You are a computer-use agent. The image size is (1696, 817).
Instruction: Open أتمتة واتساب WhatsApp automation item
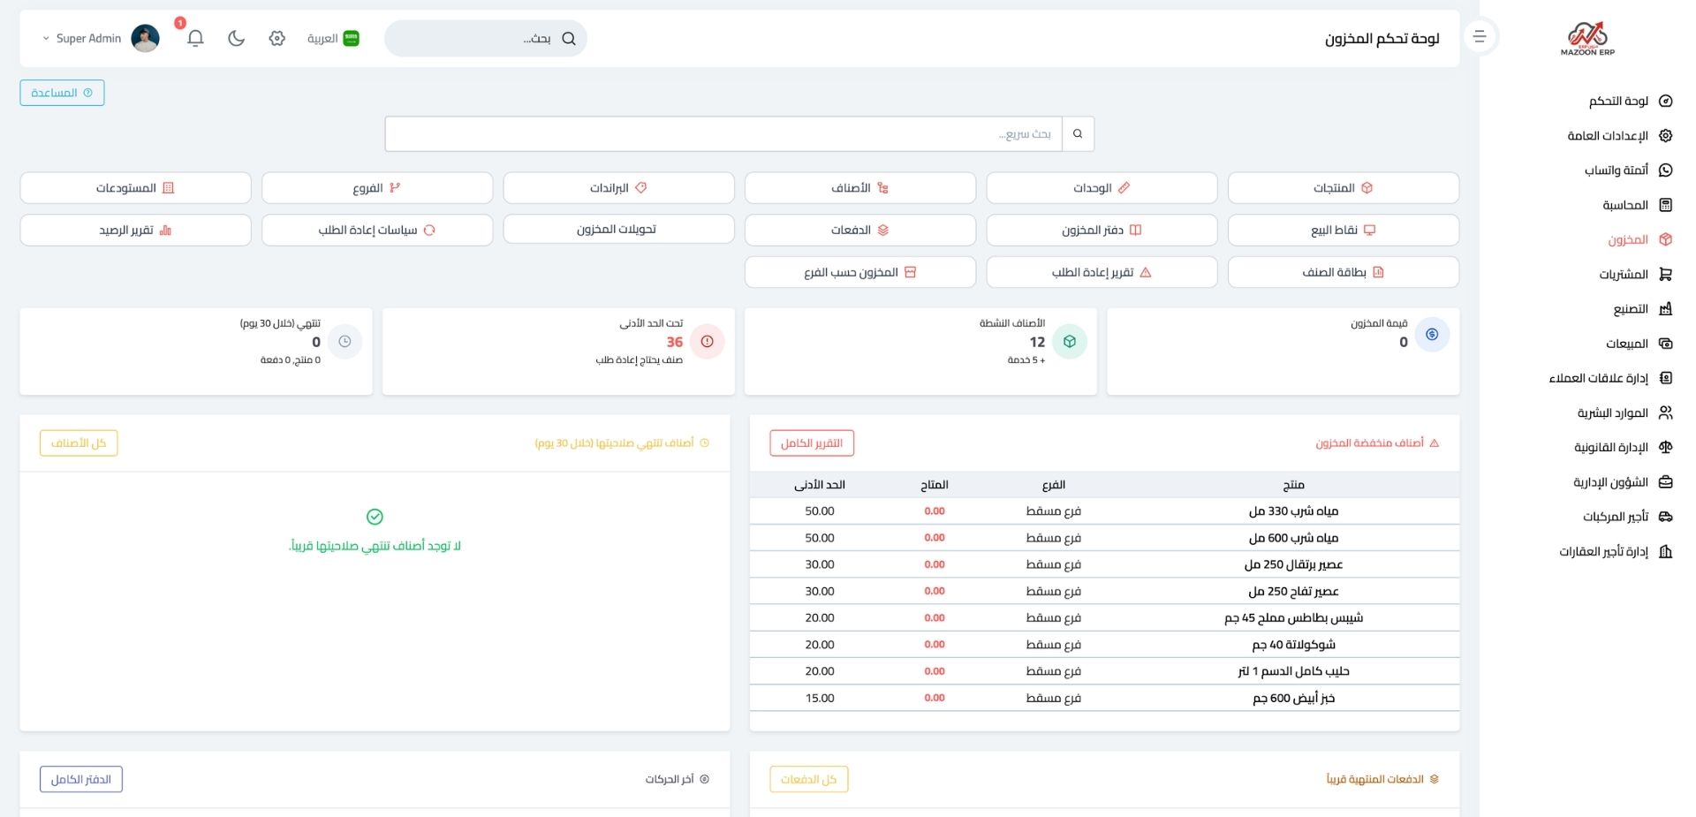click(1616, 170)
